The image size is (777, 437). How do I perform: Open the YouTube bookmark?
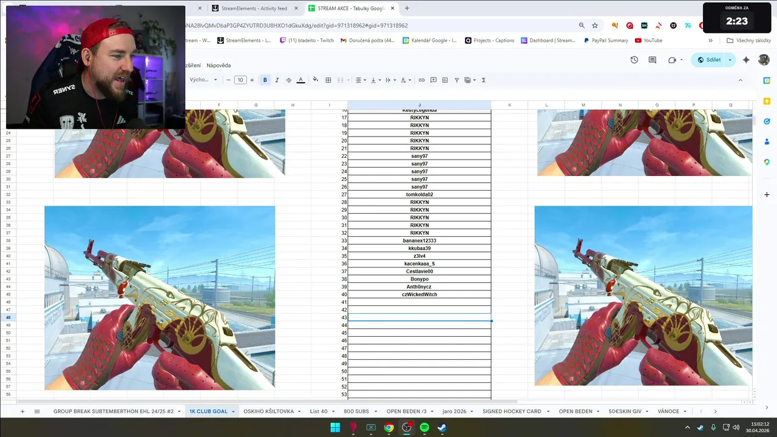pyautogui.click(x=648, y=41)
